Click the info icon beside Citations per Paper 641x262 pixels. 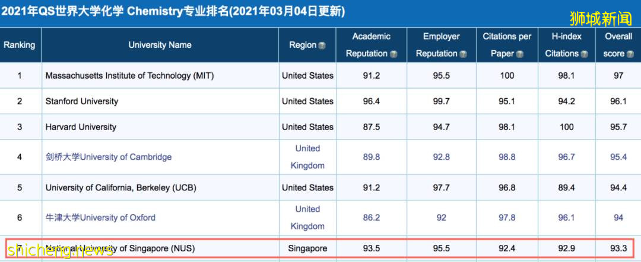(519, 54)
